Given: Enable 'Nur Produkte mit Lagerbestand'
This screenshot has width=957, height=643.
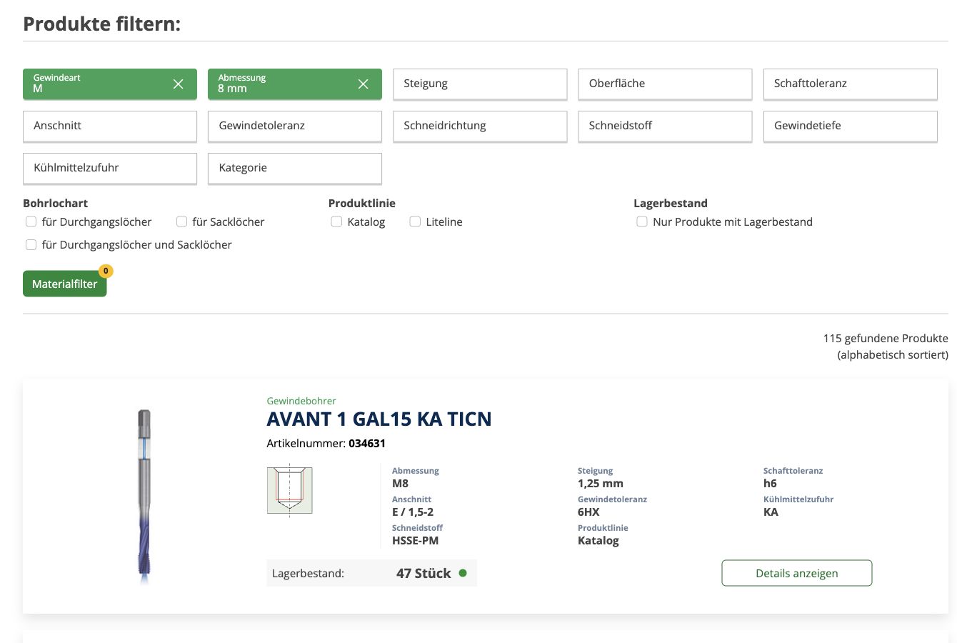Looking at the screenshot, I should click(x=642, y=221).
